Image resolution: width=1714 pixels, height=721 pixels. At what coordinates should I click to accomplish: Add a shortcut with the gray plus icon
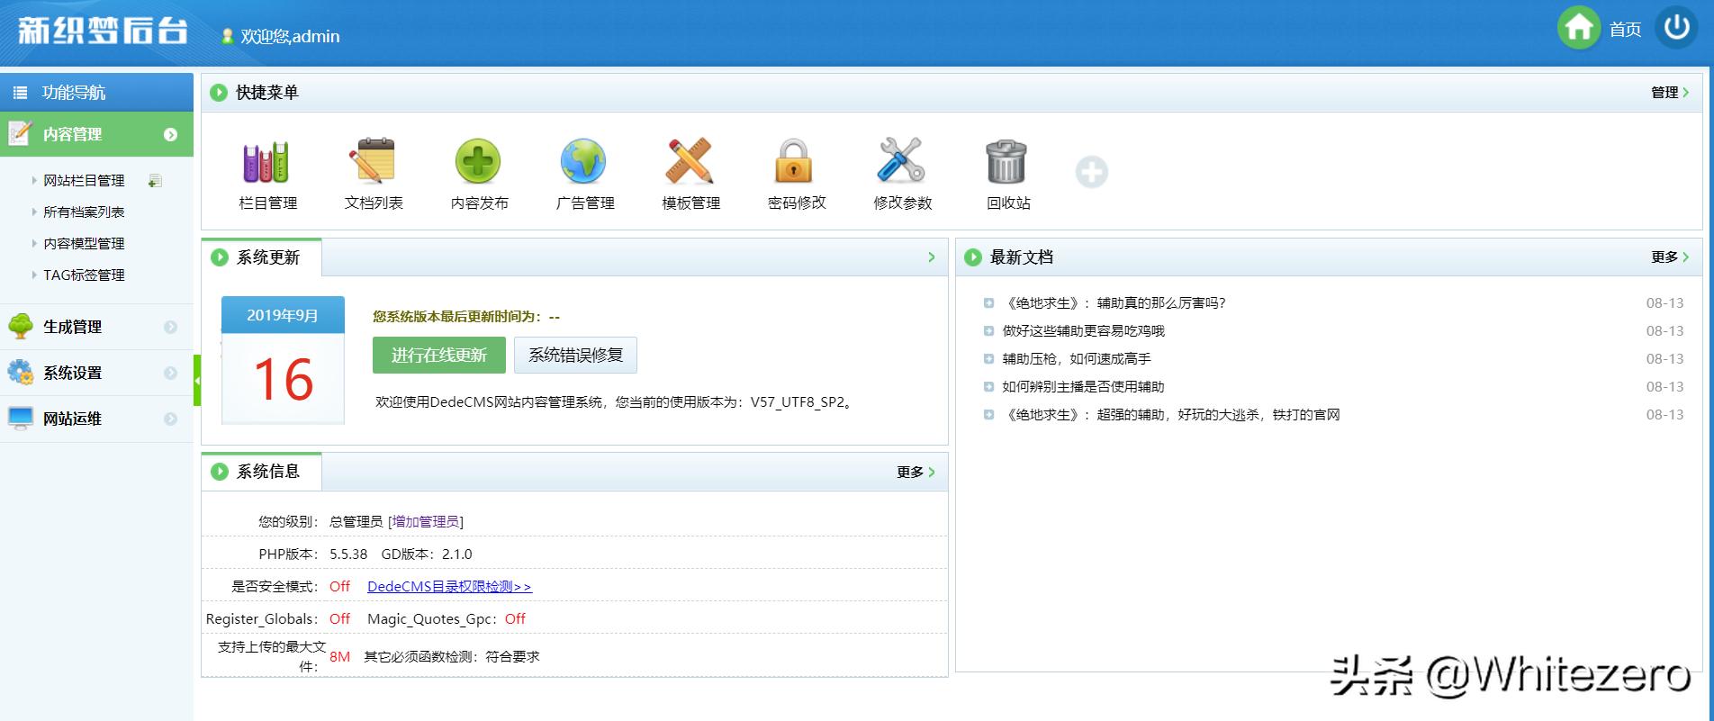(1092, 172)
